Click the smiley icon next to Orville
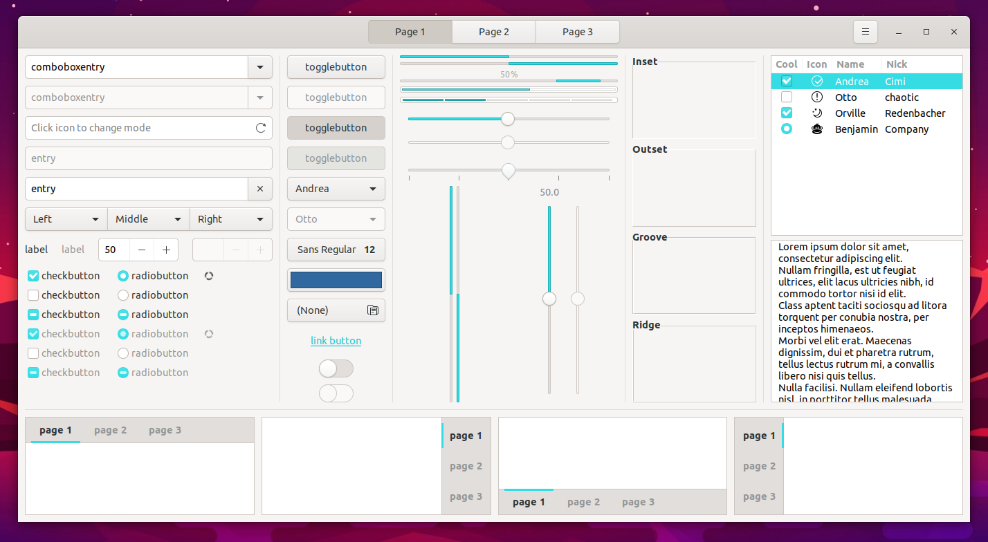The image size is (988, 542). pyautogui.click(x=817, y=113)
